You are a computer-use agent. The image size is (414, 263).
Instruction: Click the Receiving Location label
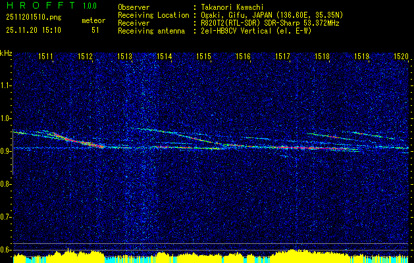(153, 16)
